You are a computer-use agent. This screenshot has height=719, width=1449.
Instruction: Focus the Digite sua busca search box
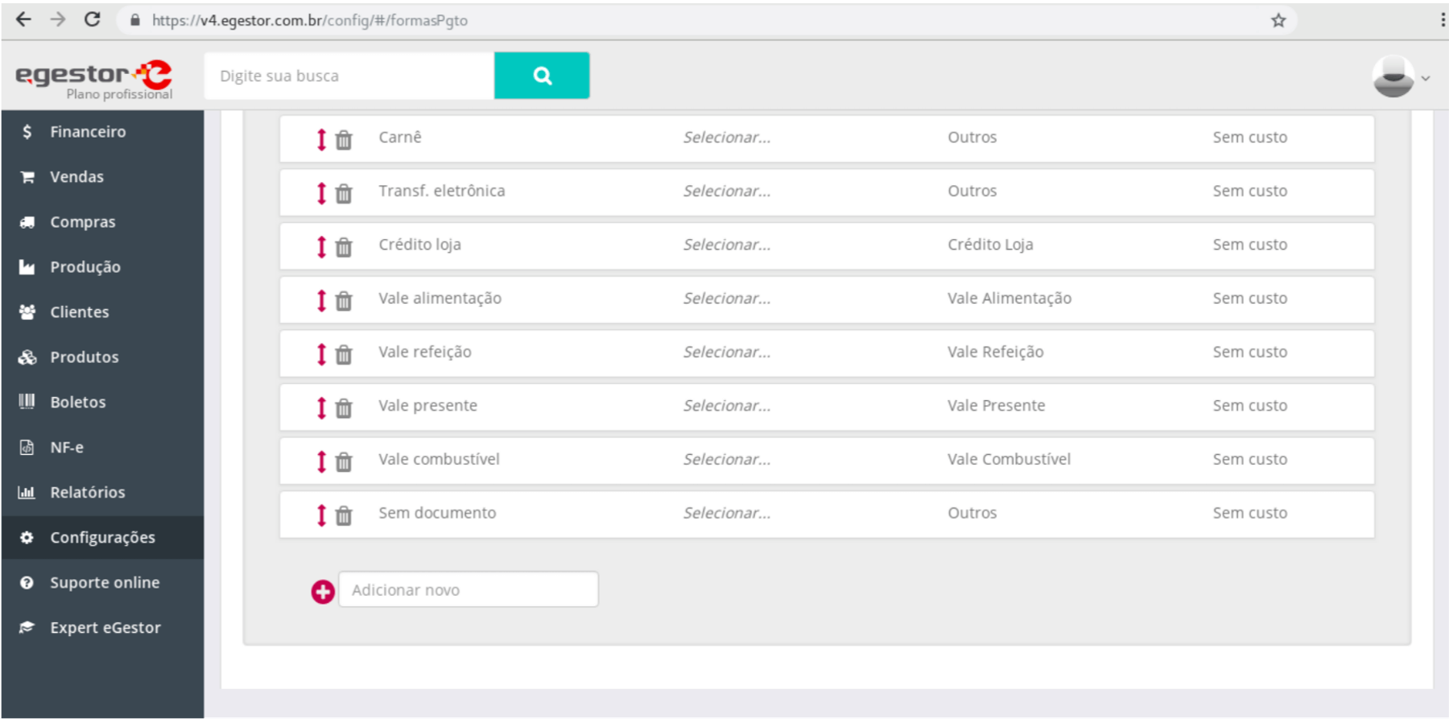coord(349,76)
